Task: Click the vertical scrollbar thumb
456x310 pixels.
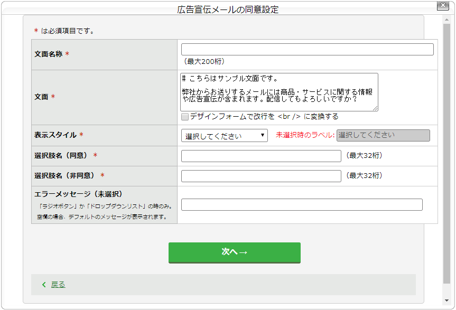Action: [x=446, y=153]
